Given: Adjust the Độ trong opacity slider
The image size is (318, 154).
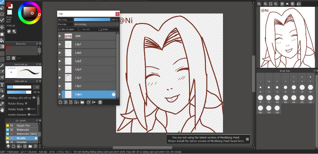Looking at the screenshot, I should click(92, 20).
